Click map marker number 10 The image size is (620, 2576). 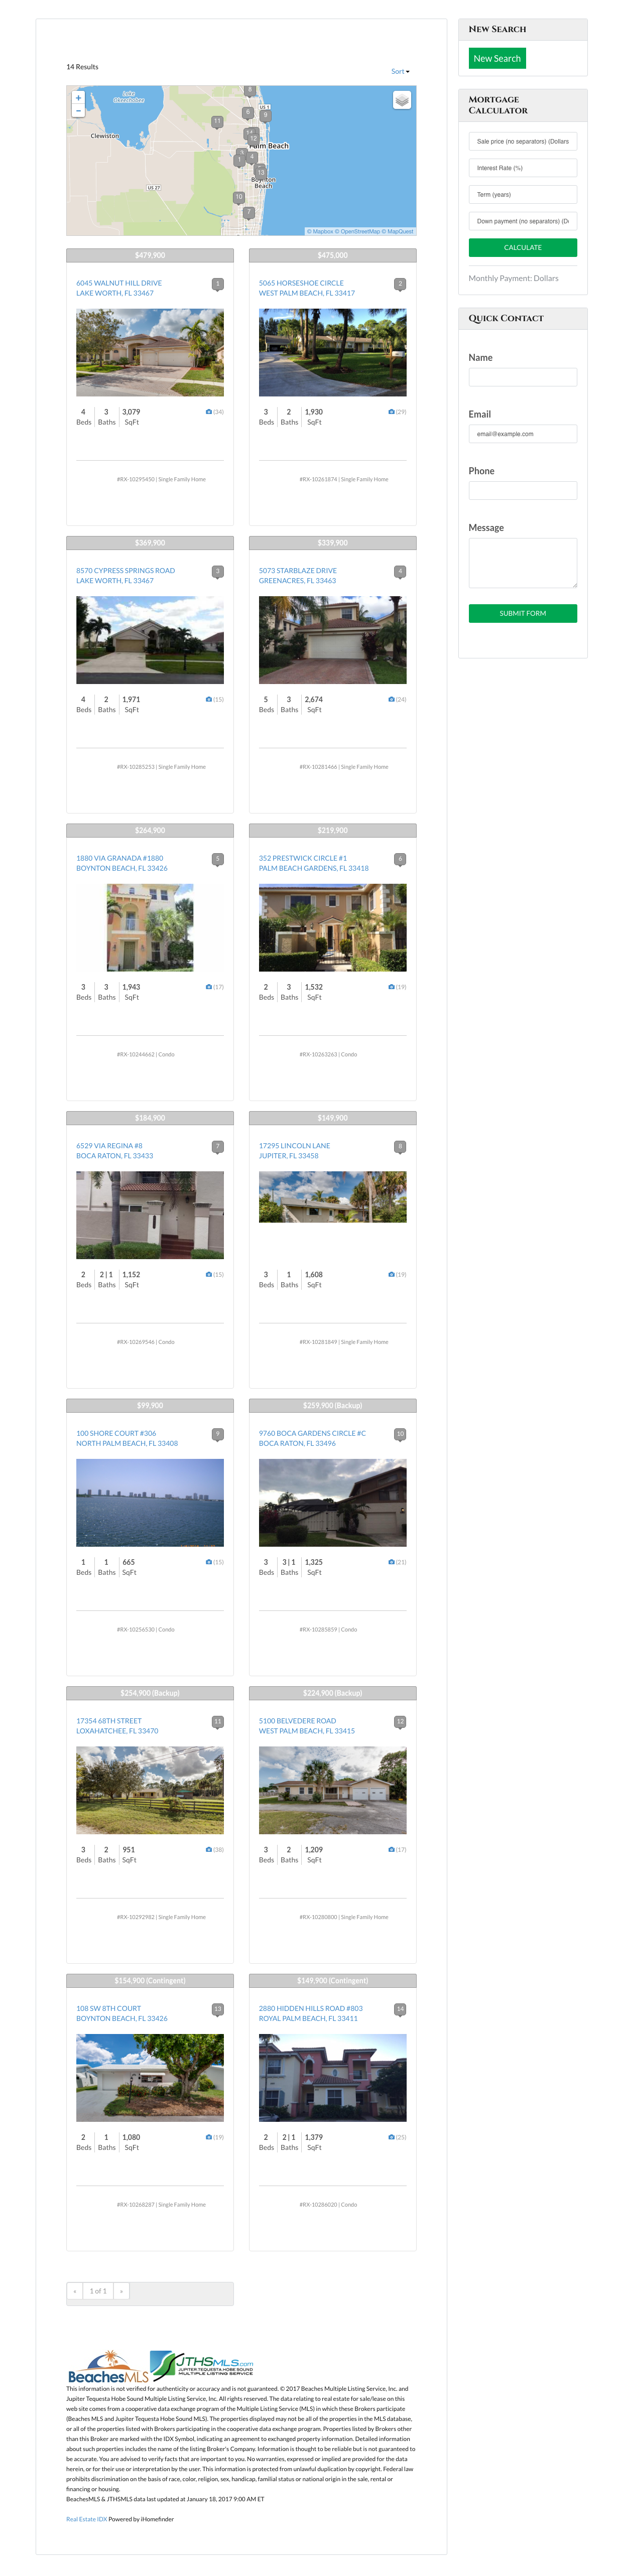[239, 197]
